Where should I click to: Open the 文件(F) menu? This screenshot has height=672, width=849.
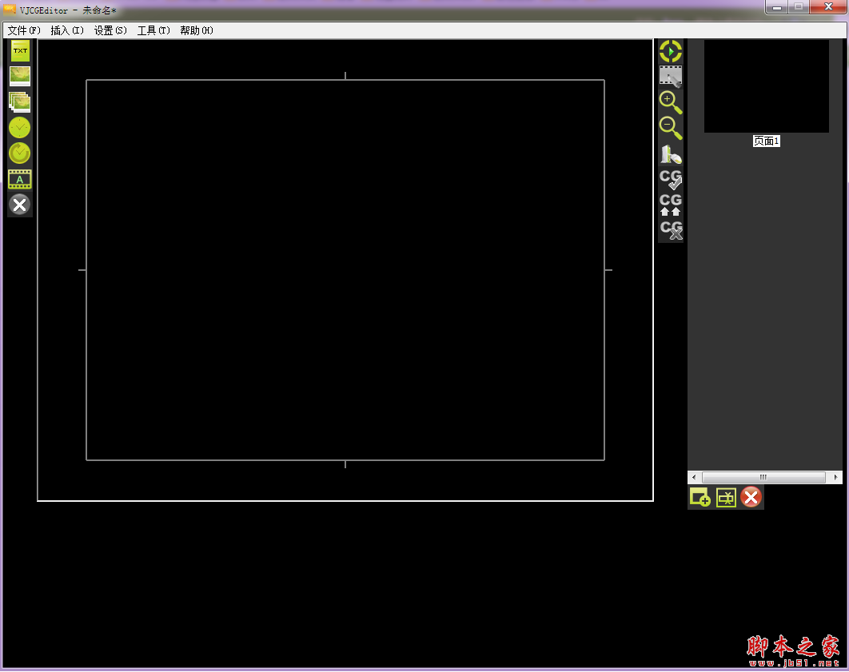pyautogui.click(x=24, y=30)
